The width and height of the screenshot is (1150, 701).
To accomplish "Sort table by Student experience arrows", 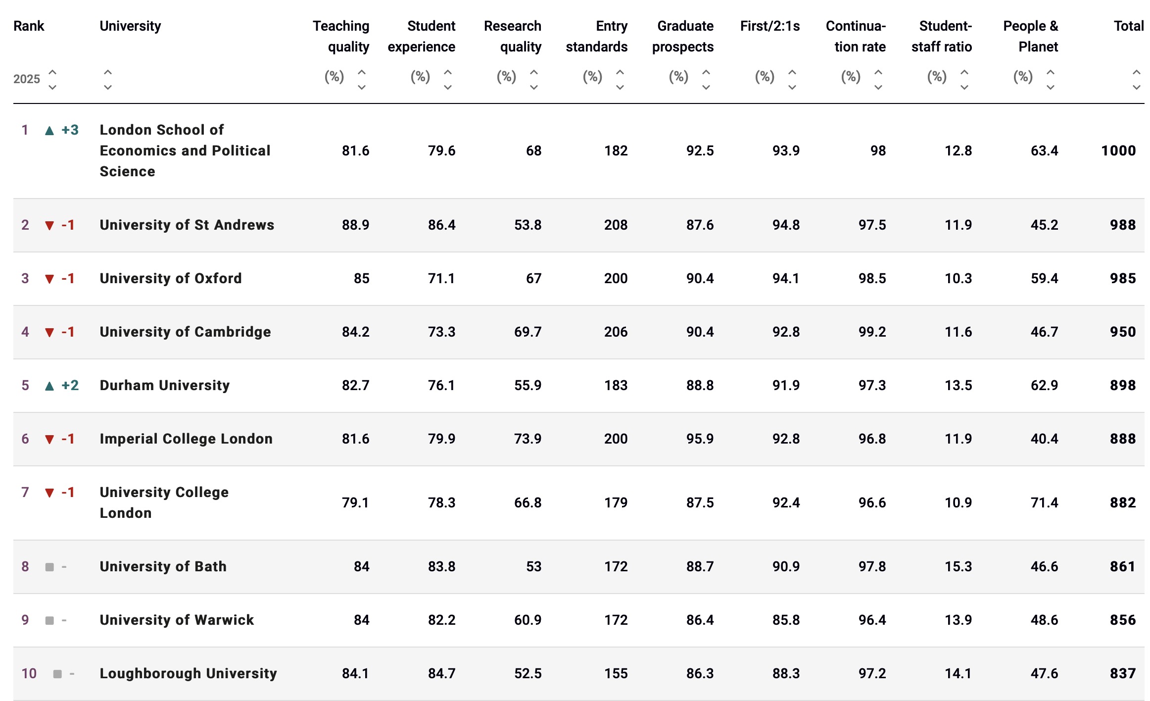I will click(448, 79).
